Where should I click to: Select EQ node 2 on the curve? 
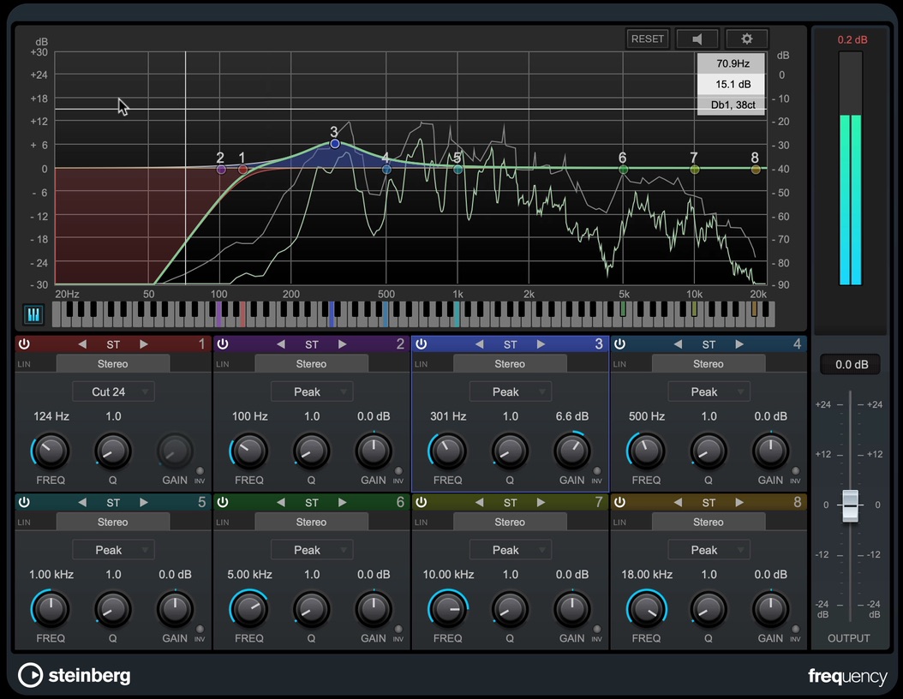[220, 170]
